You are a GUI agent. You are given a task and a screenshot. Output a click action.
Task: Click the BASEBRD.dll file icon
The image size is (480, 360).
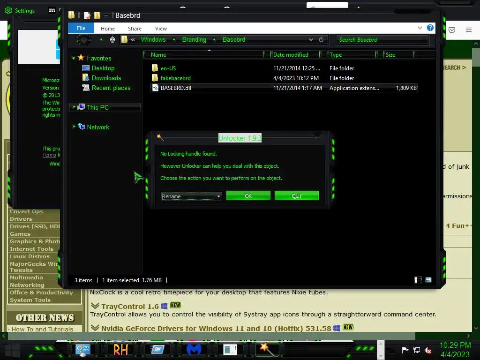point(155,88)
